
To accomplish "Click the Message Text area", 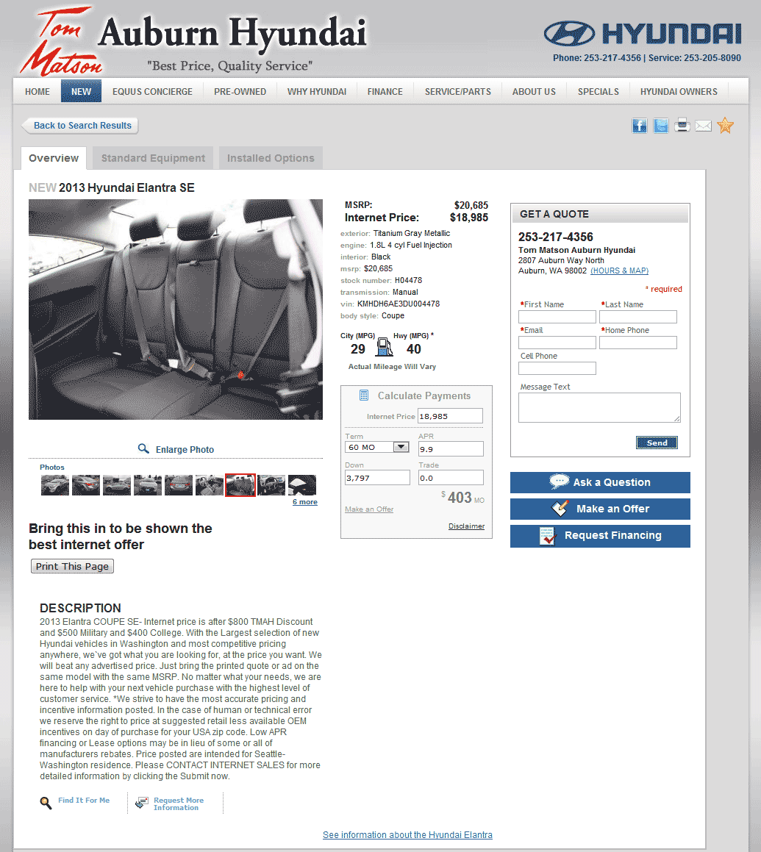I will pos(599,407).
